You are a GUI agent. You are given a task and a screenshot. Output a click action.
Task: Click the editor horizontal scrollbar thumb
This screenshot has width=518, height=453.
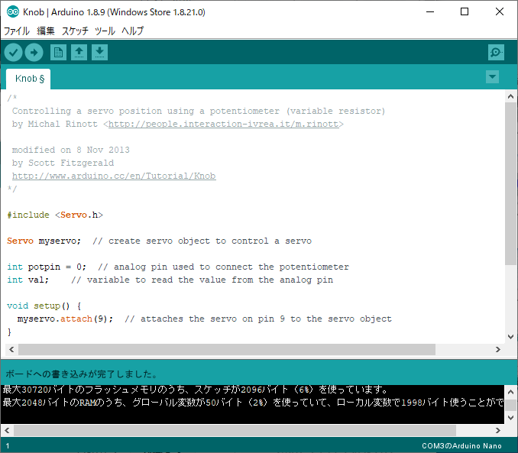pyautogui.click(x=227, y=350)
